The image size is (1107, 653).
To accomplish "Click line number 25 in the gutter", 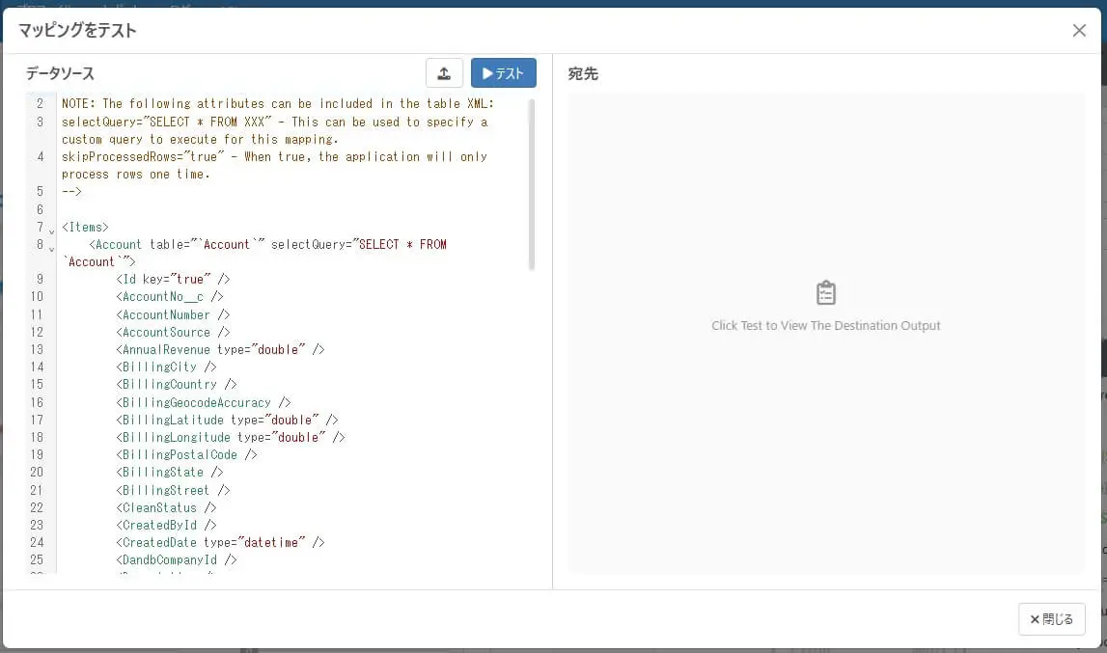I will pyautogui.click(x=37, y=559).
